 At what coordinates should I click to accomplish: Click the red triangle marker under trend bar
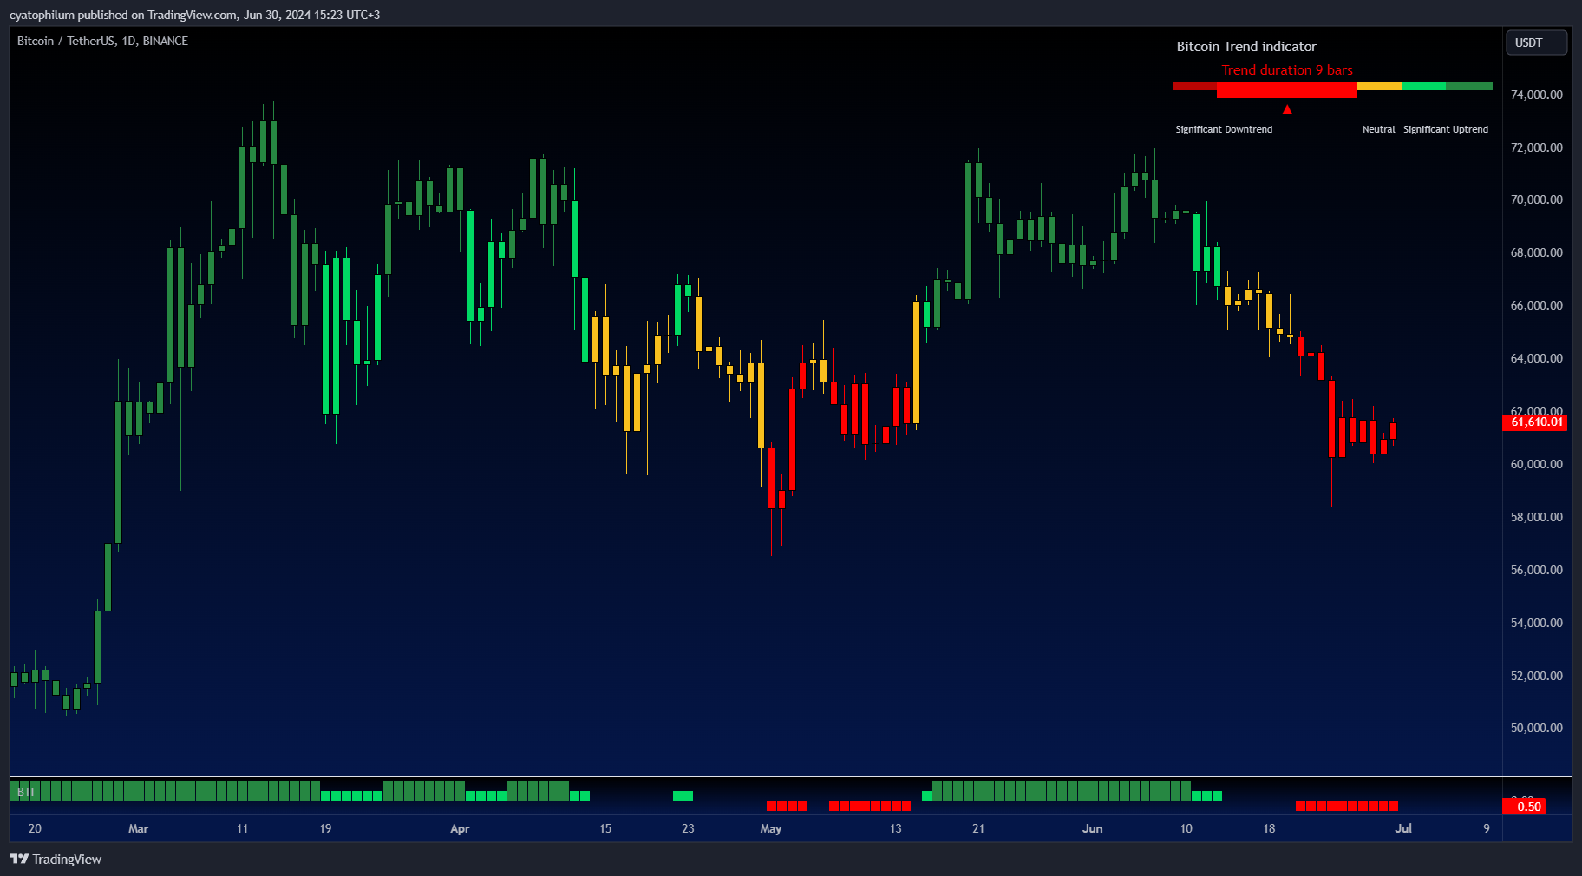[x=1287, y=109]
